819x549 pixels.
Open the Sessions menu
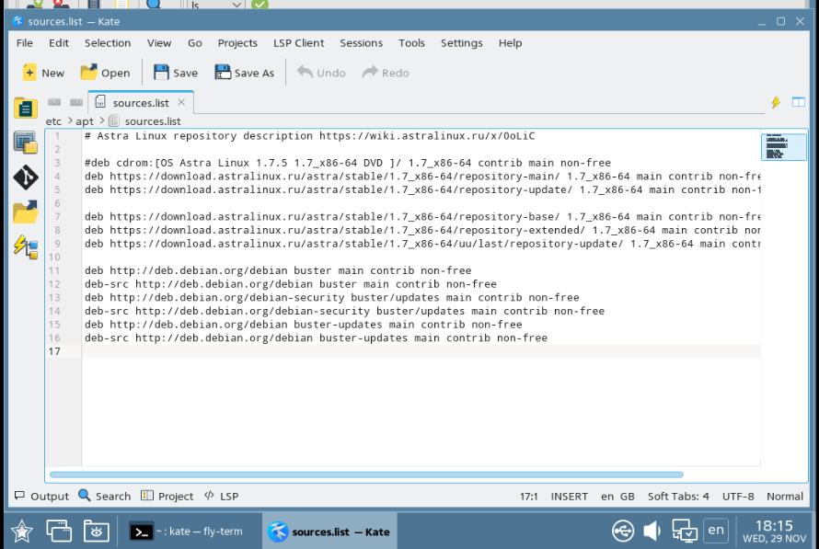(x=361, y=42)
